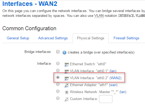Viewport: 145px width, 107px height.
Task: Select the Ethernet Switch eth0 radio button
Action: click(58, 63)
